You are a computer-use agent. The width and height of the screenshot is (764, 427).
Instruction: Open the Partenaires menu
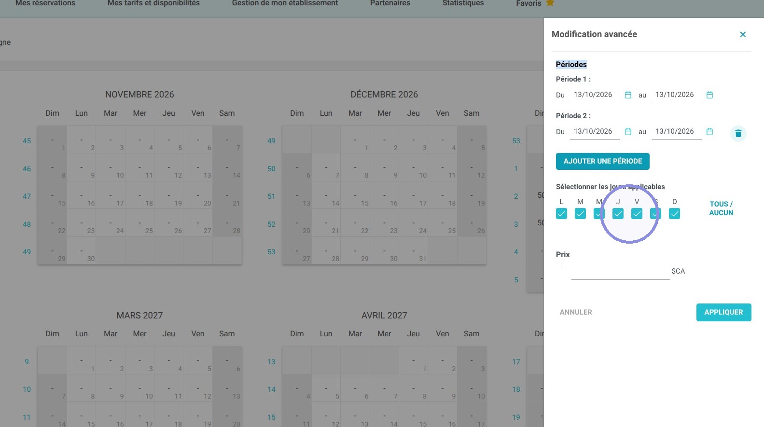tap(390, 3)
